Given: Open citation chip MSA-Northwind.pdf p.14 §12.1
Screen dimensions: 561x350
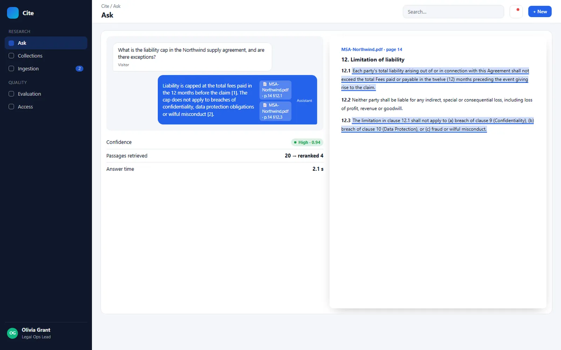Looking at the screenshot, I should (275, 90).
